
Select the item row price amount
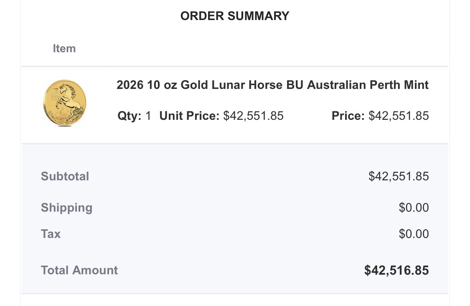coord(399,116)
